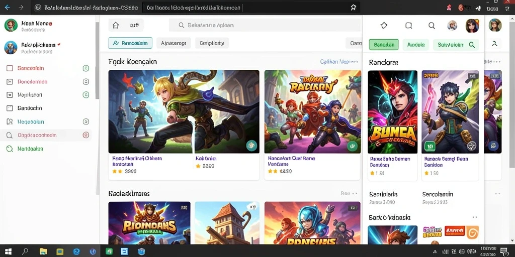The image size is (515, 257).
Task: Click the Sanjolaris label in the right panel
Action: [383, 194]
